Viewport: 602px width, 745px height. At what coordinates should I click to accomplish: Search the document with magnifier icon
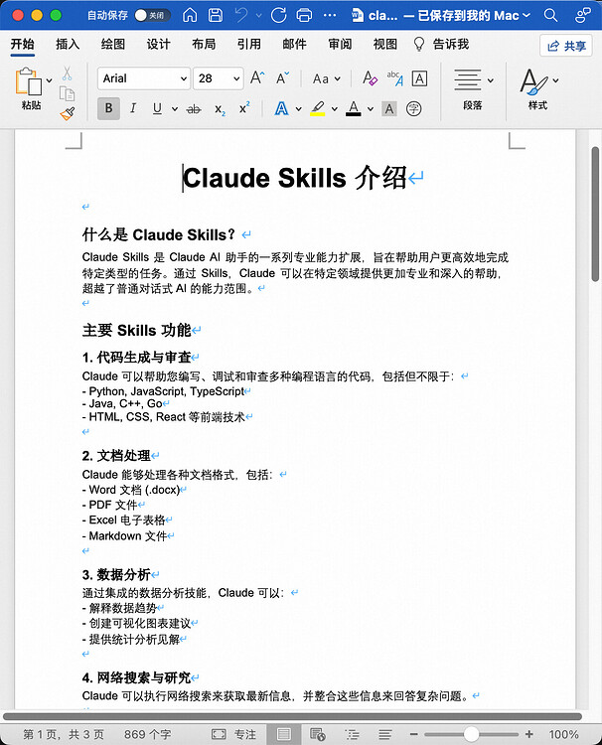[x=550, y=15]
